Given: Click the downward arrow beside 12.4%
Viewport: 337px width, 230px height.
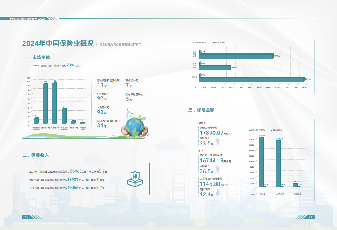Looking at the screenshot, I should (x=218, y=193).
